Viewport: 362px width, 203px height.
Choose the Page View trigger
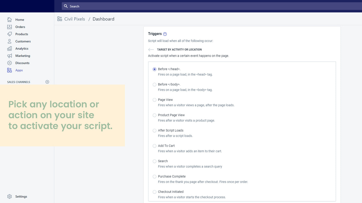click(x=154, y=100)
